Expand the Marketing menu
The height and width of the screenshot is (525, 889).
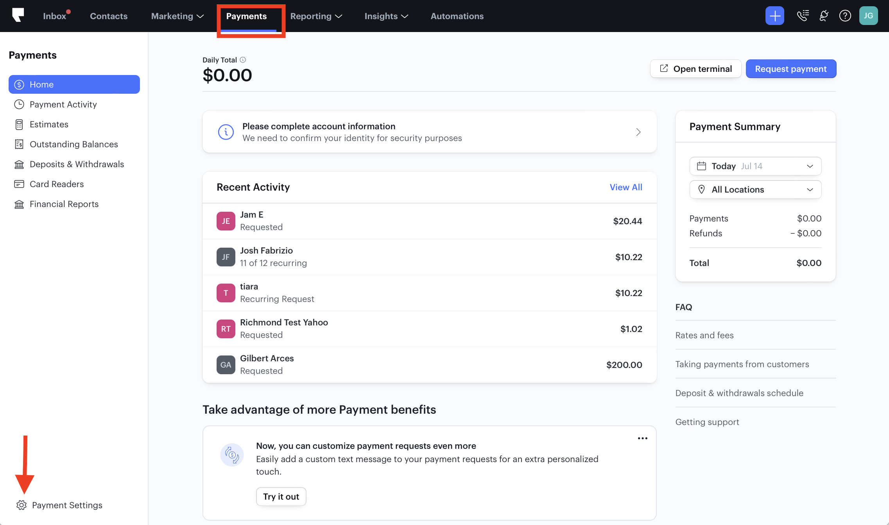point(177,16)
